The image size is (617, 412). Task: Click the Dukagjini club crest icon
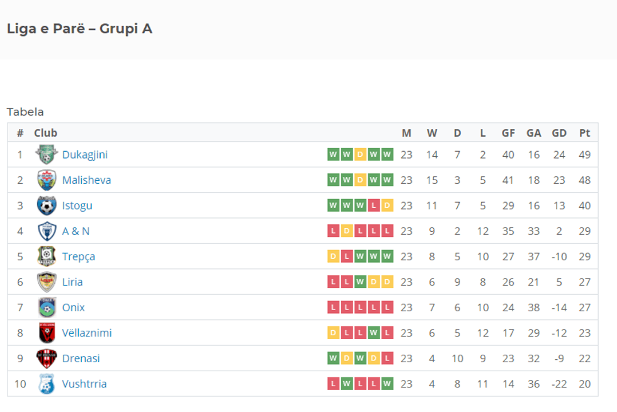coord(47,154)
